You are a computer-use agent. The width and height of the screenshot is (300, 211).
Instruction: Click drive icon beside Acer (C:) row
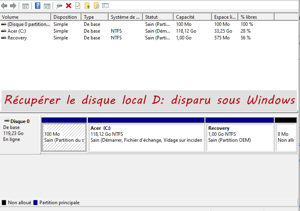click(4, 31)
